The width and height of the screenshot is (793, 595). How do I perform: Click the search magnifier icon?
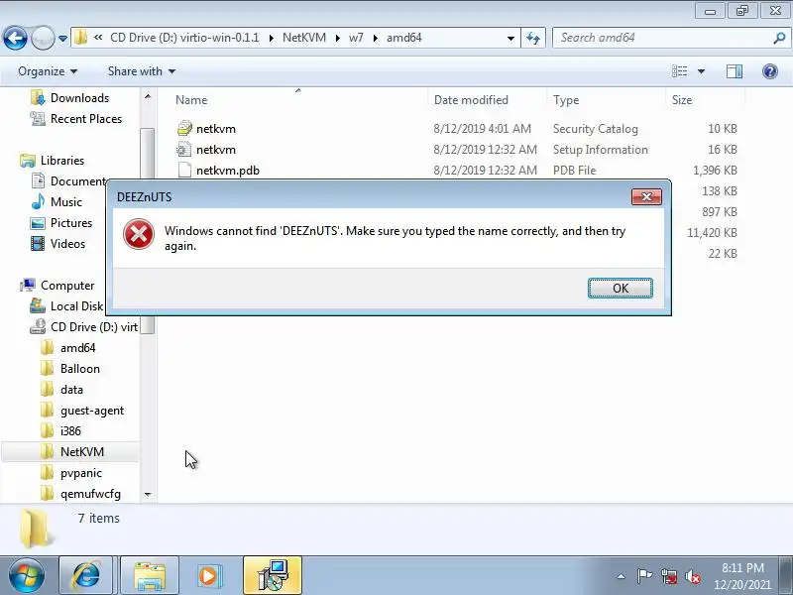[779, 38]
